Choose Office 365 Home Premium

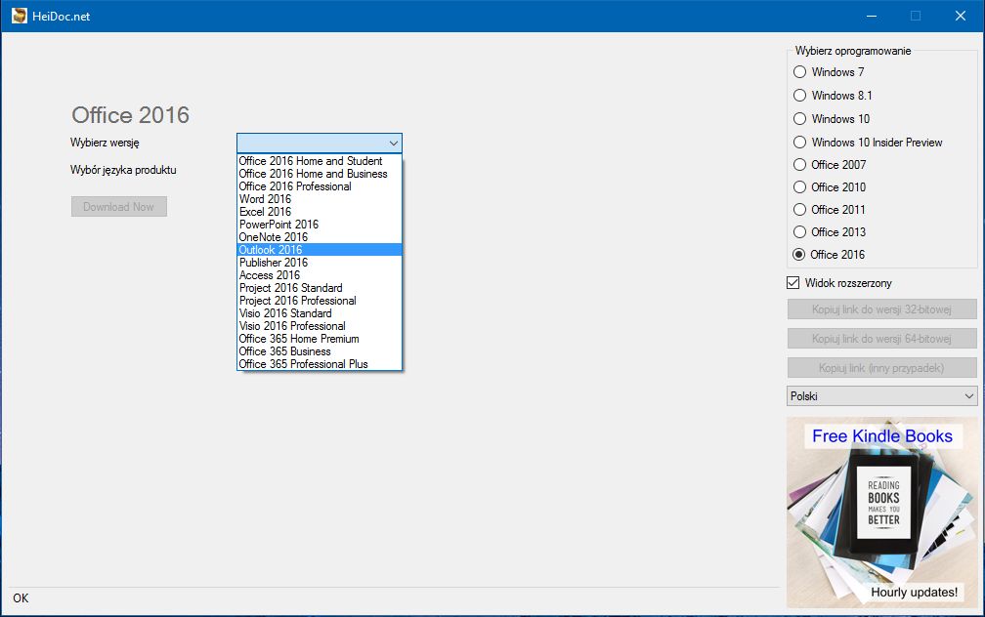[x=320, y=339]
